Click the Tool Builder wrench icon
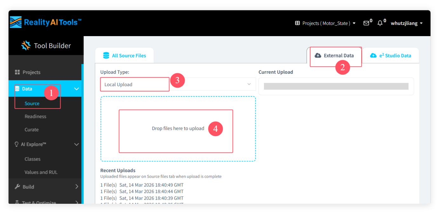This screenshot has height=212, width=439. pos(26,46)
